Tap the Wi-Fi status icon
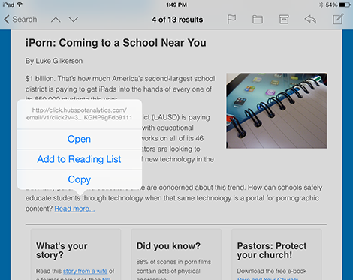 point(19,5)
